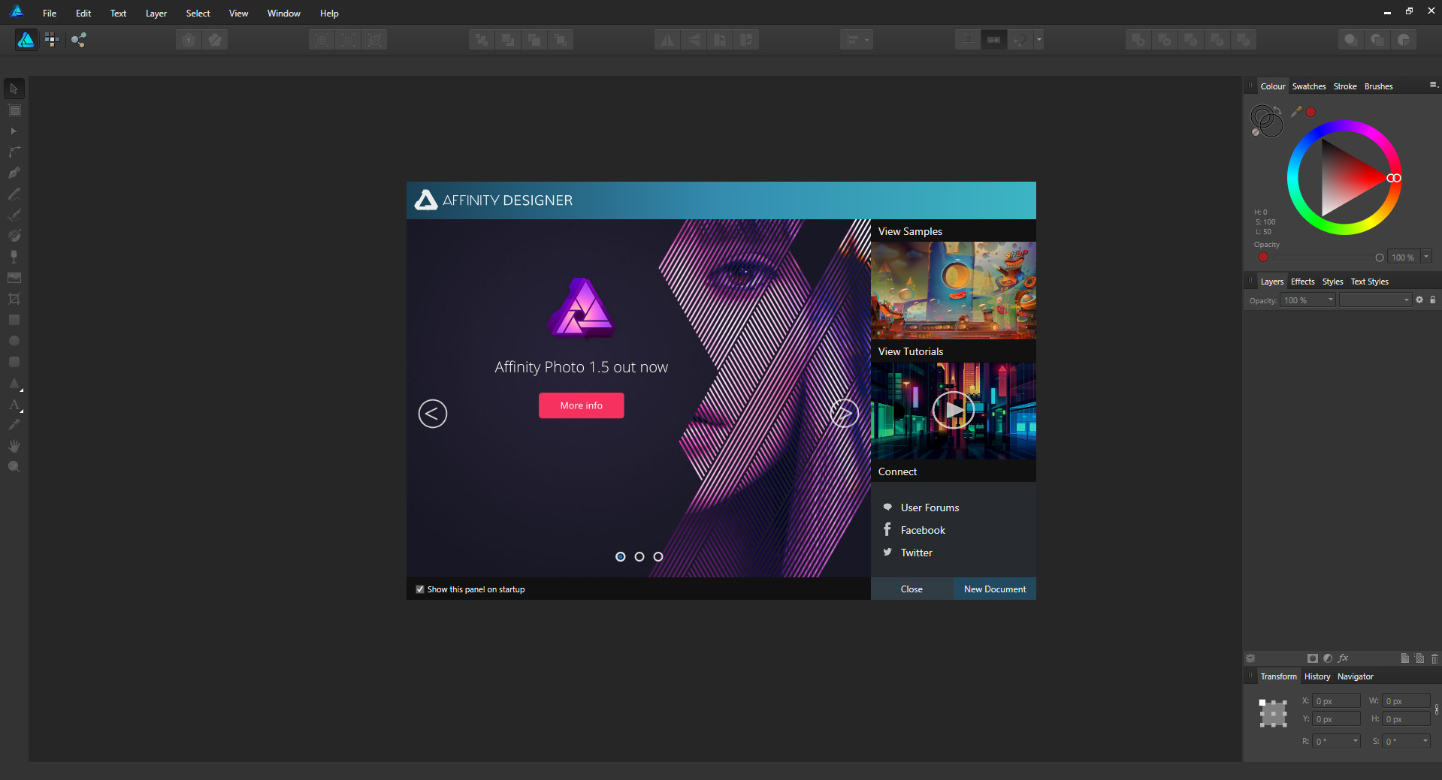1442x780 pixels.
Task: Select the View (hand) tool
Action: click(x=14, y=446)
